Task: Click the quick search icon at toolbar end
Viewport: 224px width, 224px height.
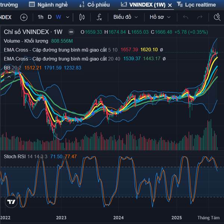Action: pos(217,18)
